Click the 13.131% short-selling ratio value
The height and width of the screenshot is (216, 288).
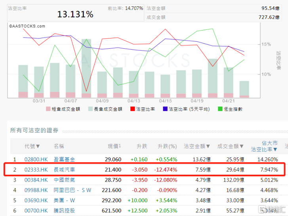[x=75, y=14]
